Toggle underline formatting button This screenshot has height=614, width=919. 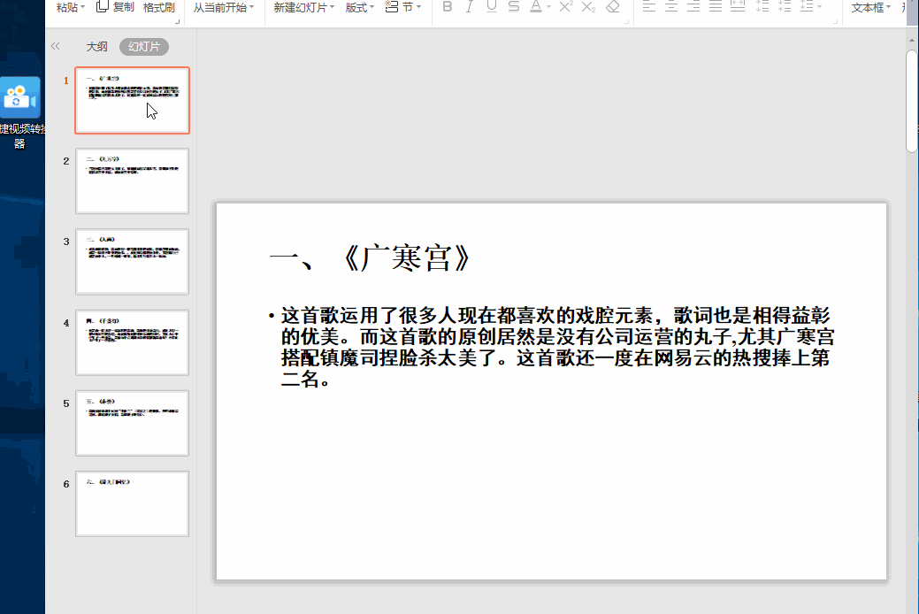coord(491,7)
